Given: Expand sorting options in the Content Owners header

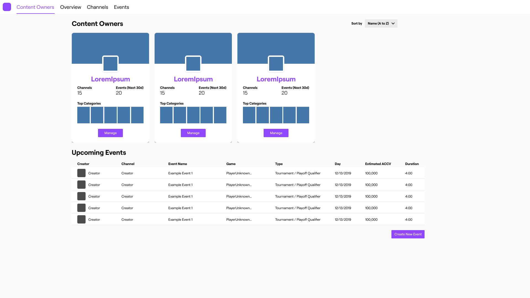Looking at the screenshot, I should (381, 23).
